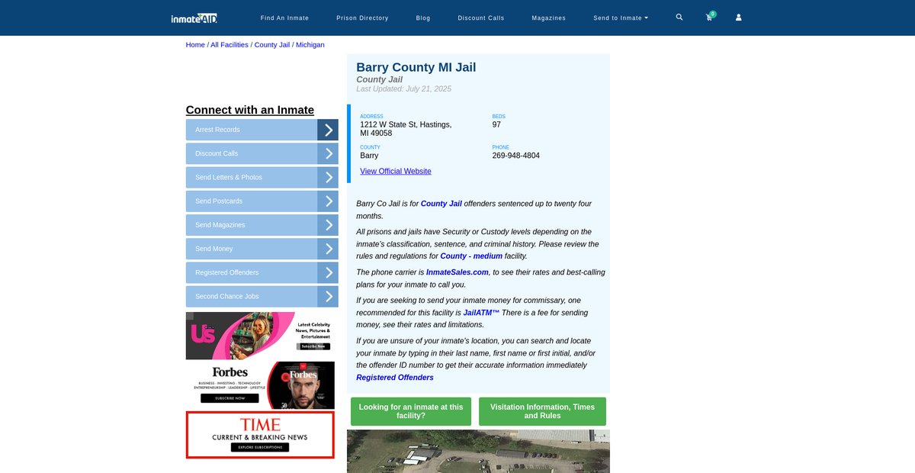This screenshot has height=473, width=915.
Task: Open Michigan breadcrumb link
Action: pos(310,45)
